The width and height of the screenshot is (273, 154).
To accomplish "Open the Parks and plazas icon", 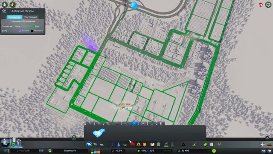I will (166, 145).
